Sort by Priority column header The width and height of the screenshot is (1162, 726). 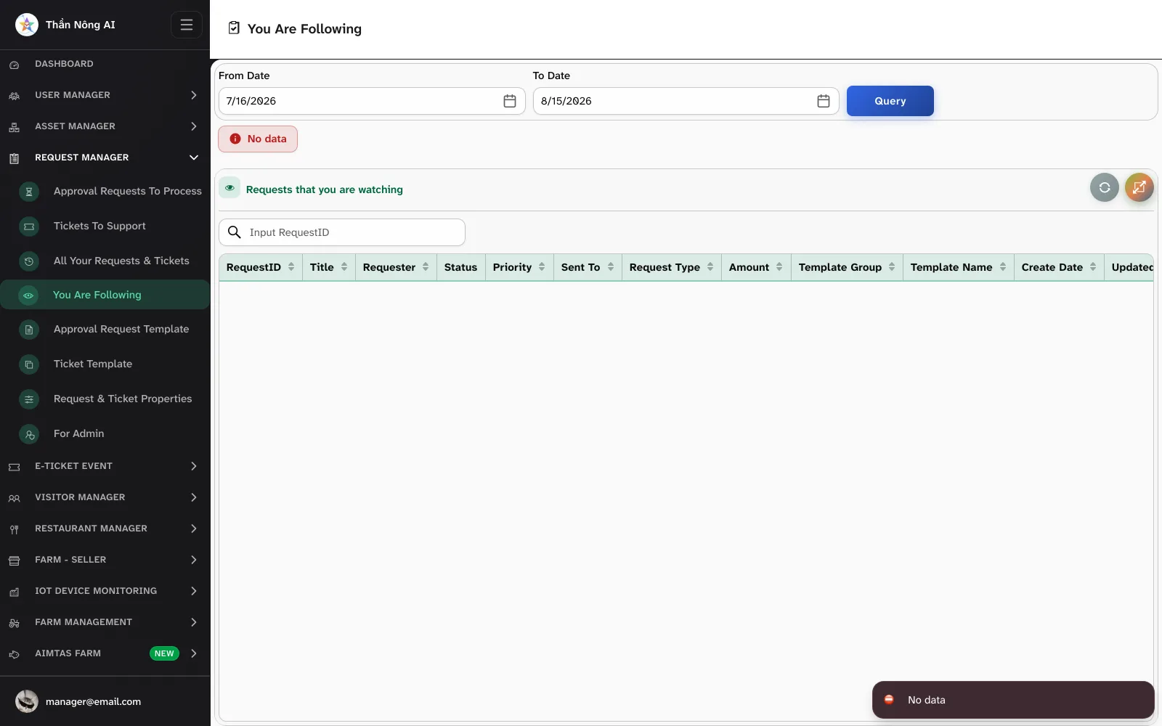coord(519,267)
